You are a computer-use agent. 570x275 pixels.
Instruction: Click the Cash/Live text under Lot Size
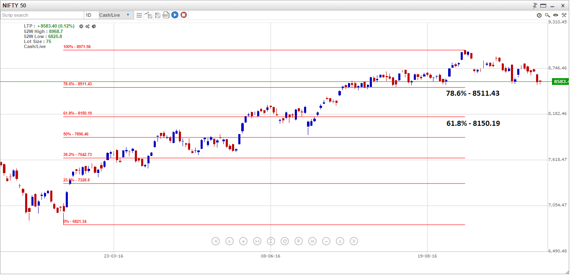coord(35,46)
